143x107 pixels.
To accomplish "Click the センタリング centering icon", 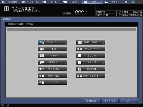I will [80, 49].
